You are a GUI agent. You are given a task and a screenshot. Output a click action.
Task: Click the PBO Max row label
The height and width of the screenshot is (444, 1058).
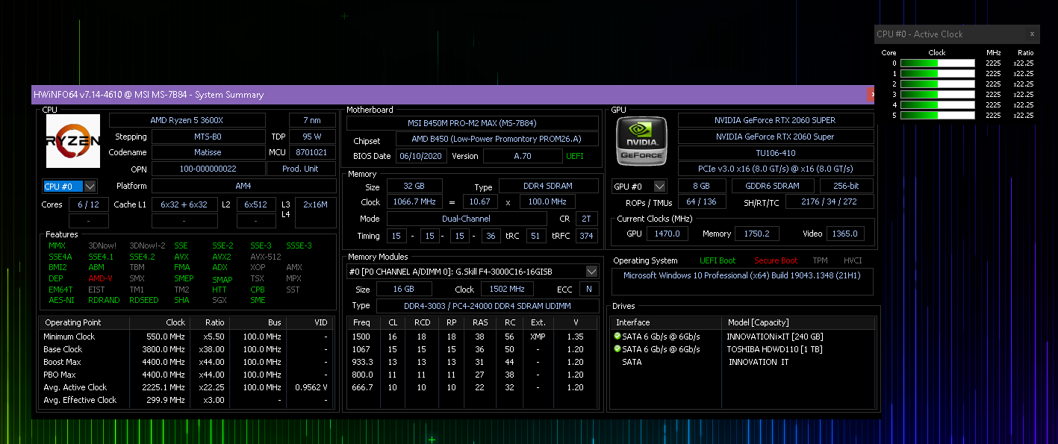60,375
